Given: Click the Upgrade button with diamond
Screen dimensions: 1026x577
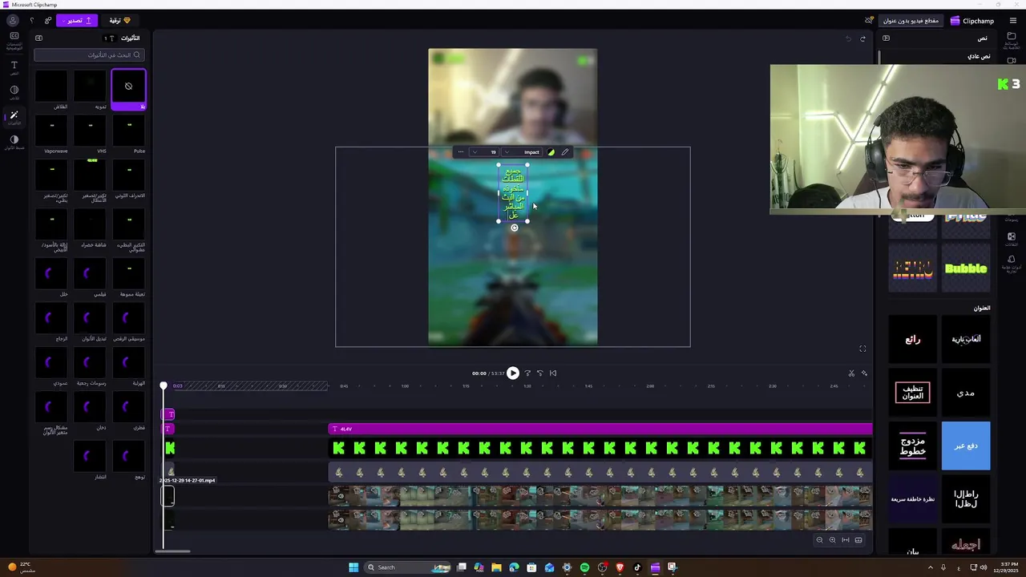Looking at the screenshot, I should click(120, 20).
